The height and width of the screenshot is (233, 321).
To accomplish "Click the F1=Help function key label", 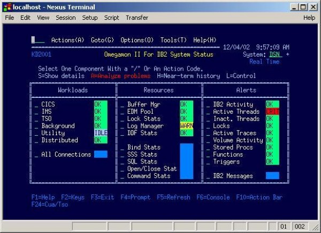I will [x=43, y=197].
